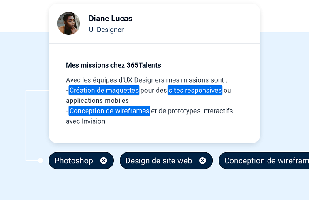The image size is (309, 200).
Task: Click the name Diane Lucas
Action: coord(110,19)
